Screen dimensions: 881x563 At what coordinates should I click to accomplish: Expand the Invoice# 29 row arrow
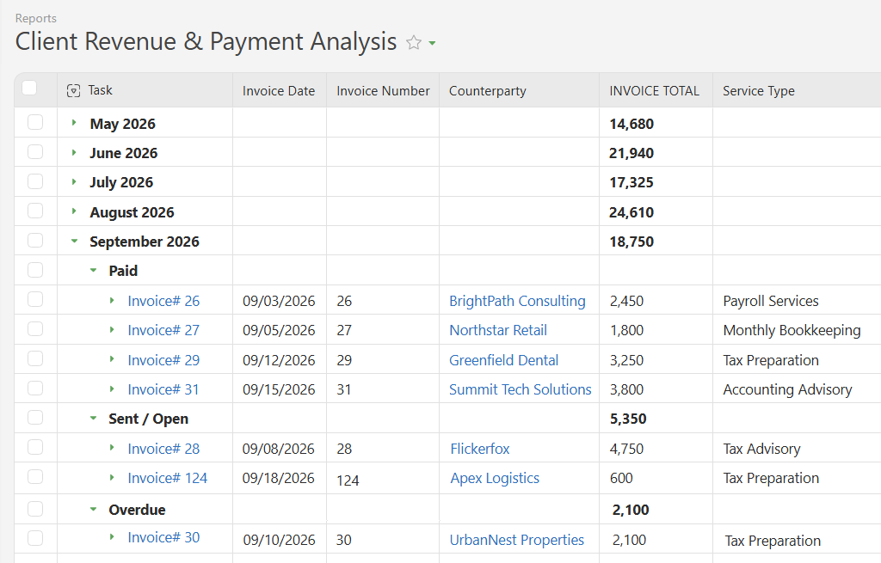(112, 359)
